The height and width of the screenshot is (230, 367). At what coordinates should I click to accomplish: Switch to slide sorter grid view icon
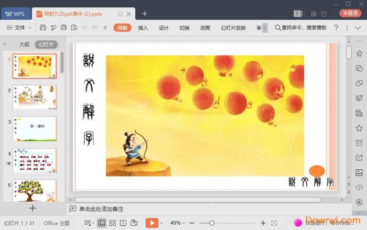[112, 223]
